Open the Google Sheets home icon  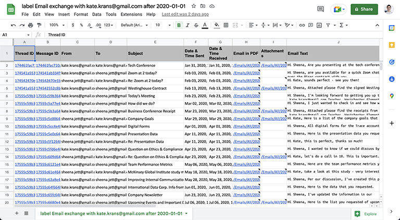11,10
